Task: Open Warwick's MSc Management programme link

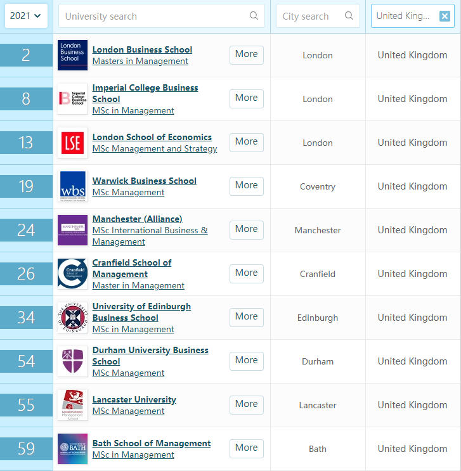Action: (128, 192)
